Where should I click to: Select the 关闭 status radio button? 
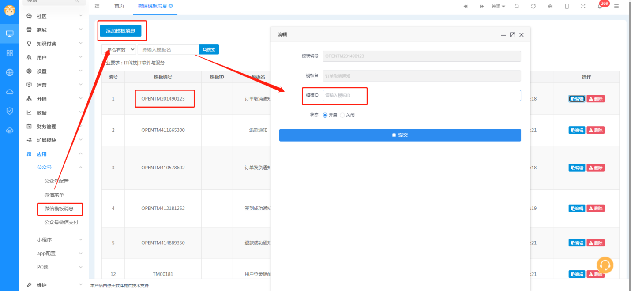(342, 115)
